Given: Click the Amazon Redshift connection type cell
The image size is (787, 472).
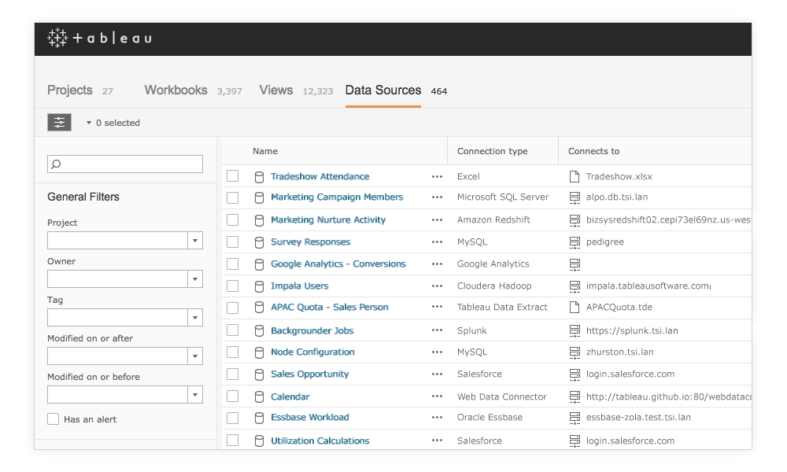Looking at the screenshot, I should (x=493, y=219).
